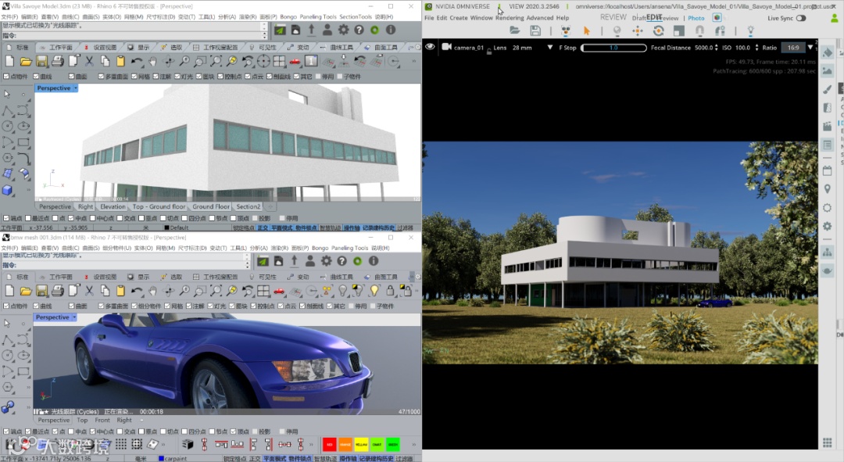The height and width of the screenshot is (462, 844).
Task: Open the Ratio dropdown arrow in Omniverse
Action: pyautogui.click(x=810, y=48)
